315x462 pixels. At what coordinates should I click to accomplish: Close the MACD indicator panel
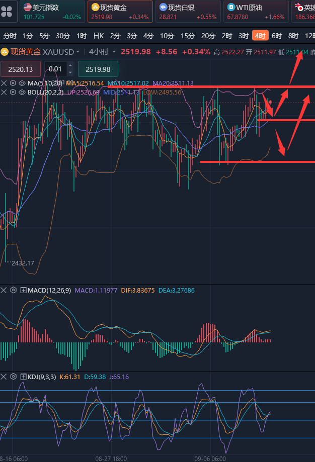4,290
